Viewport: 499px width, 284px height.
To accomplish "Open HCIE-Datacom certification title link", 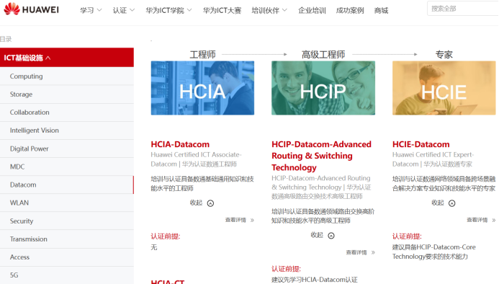I will click(x=421, y=144).
